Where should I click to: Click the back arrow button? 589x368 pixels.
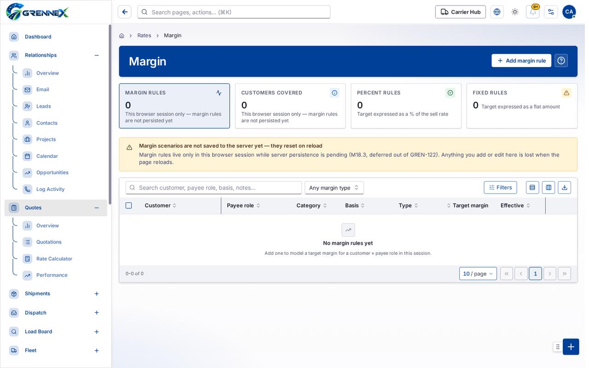(x=124, y=12)
